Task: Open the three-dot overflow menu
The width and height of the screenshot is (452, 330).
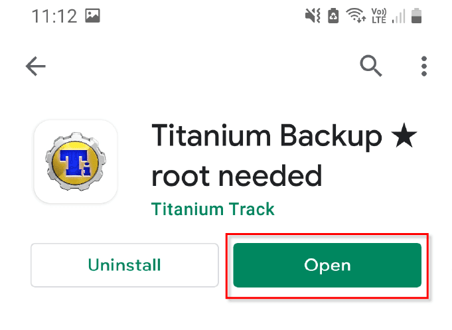Action: (x=423, y=66)
